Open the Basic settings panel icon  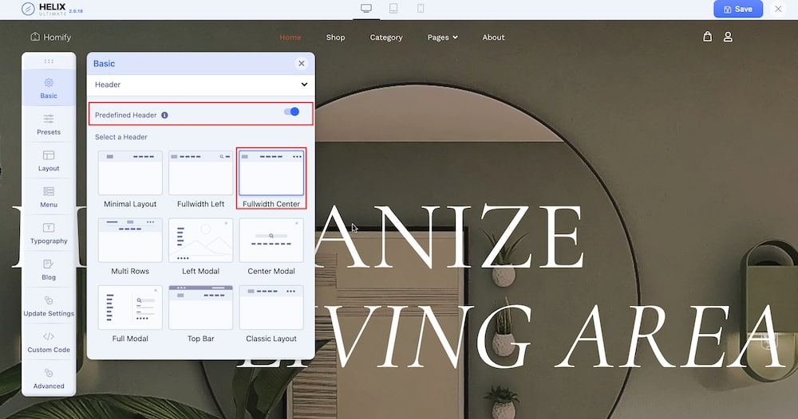tap(49, 83)
